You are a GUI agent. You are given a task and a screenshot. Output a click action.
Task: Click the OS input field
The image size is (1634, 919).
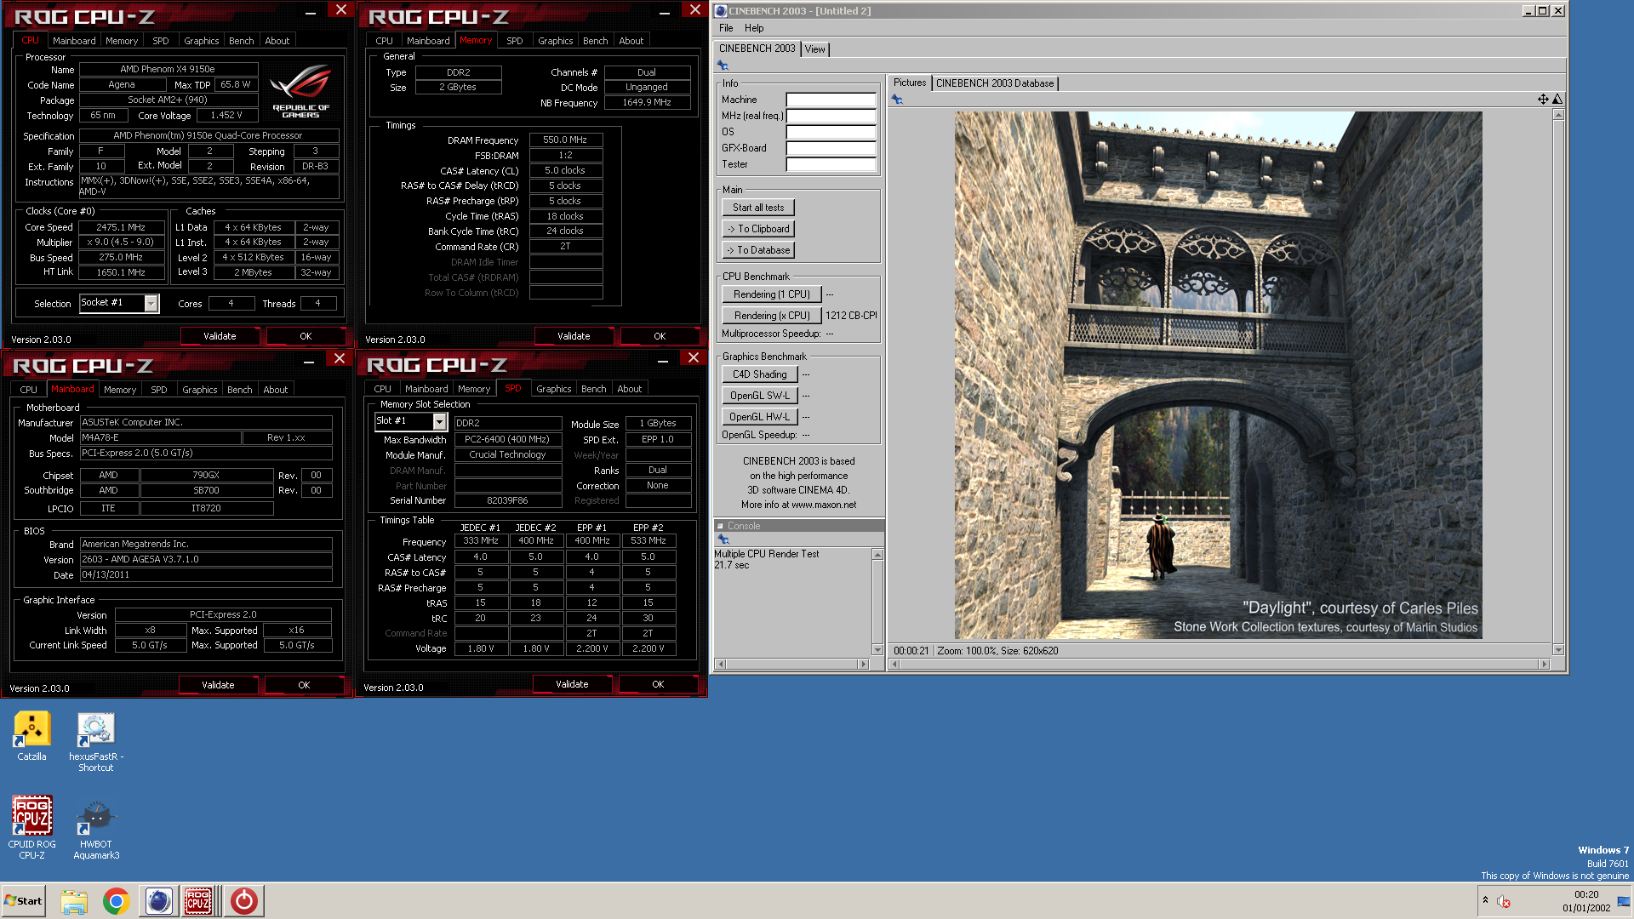(x=831, y=132)
